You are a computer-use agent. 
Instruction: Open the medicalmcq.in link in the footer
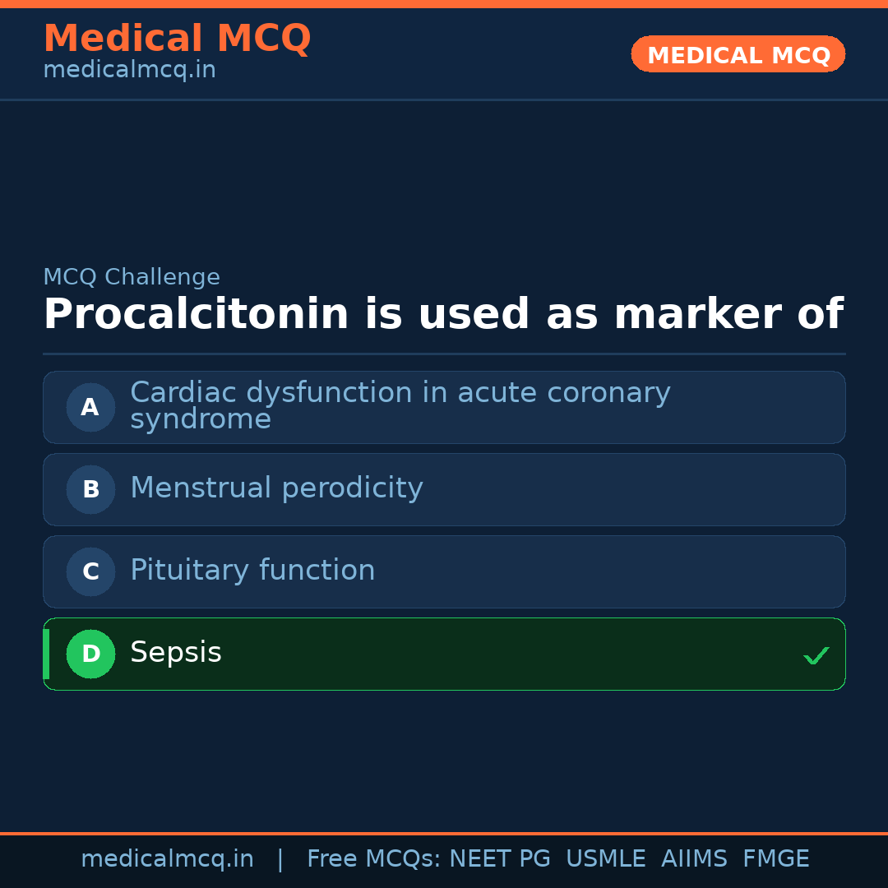tap(167, 859)
